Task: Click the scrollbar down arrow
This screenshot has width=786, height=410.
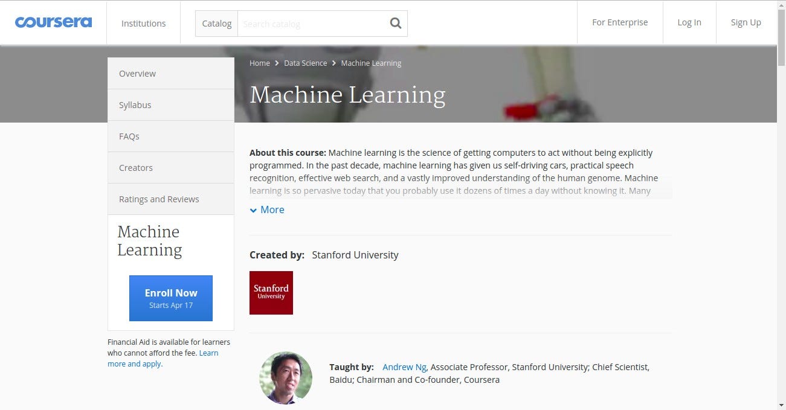Action: tap(782, 405)
